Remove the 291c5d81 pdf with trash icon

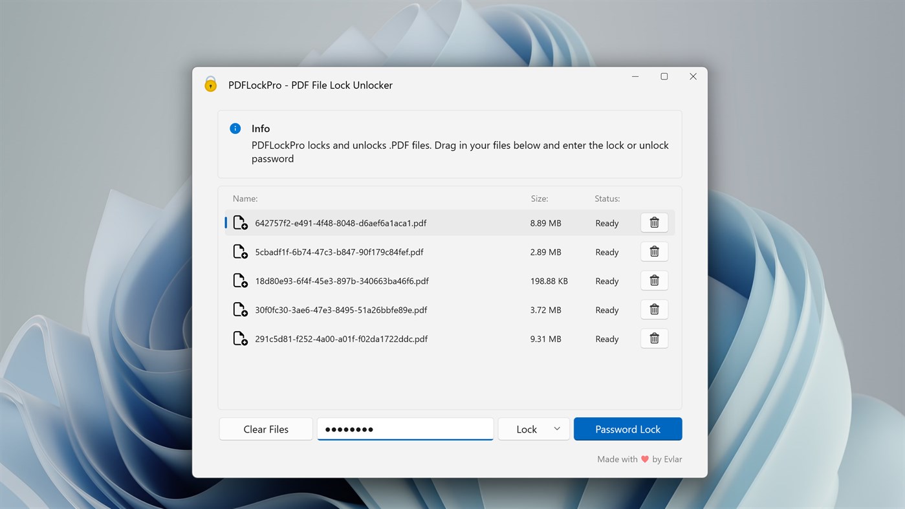654,338
